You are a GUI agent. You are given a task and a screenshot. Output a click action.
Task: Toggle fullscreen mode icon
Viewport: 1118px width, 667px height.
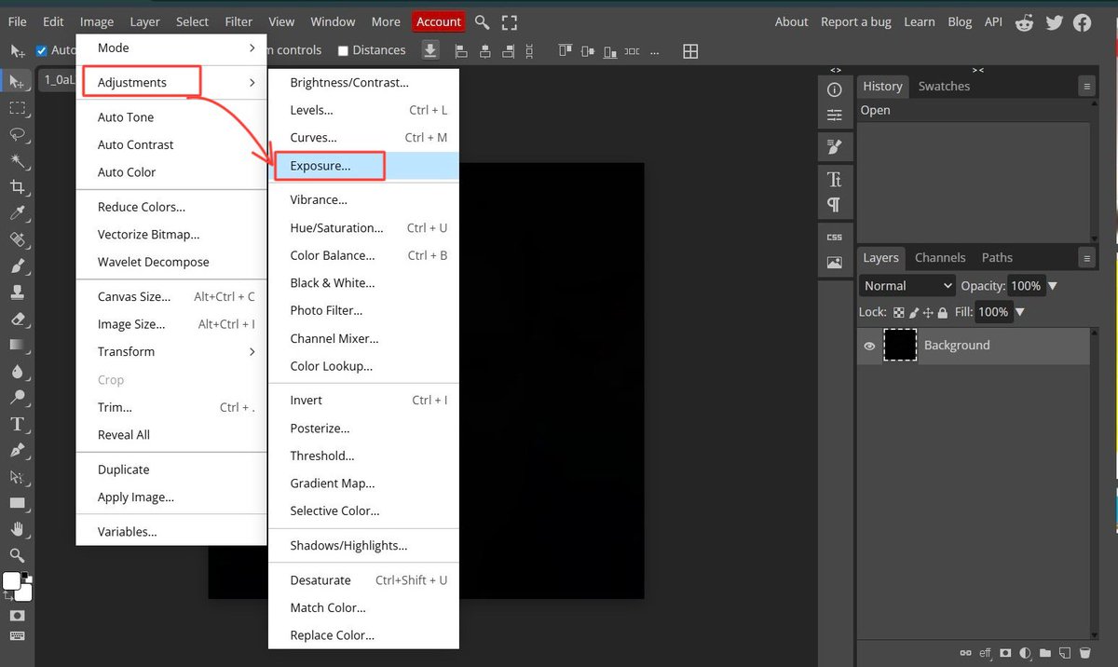pyautogui.click(x=510, y=21)
